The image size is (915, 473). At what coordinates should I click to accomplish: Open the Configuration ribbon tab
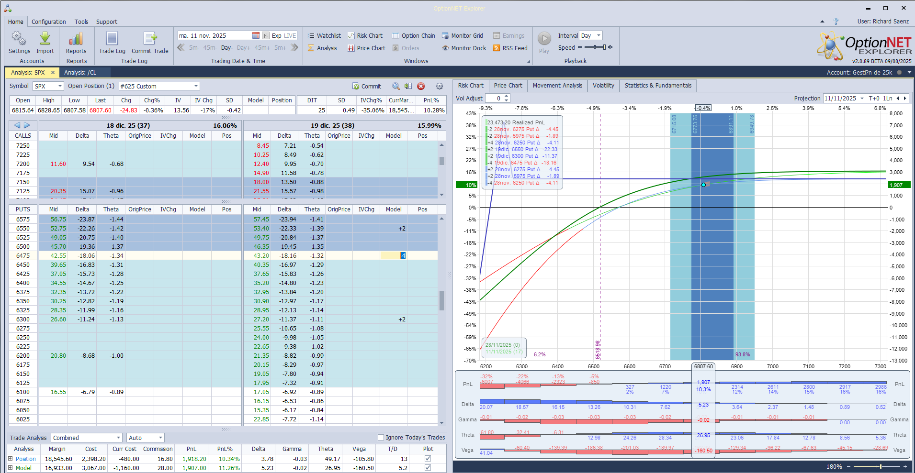click(x=49, y=22)
